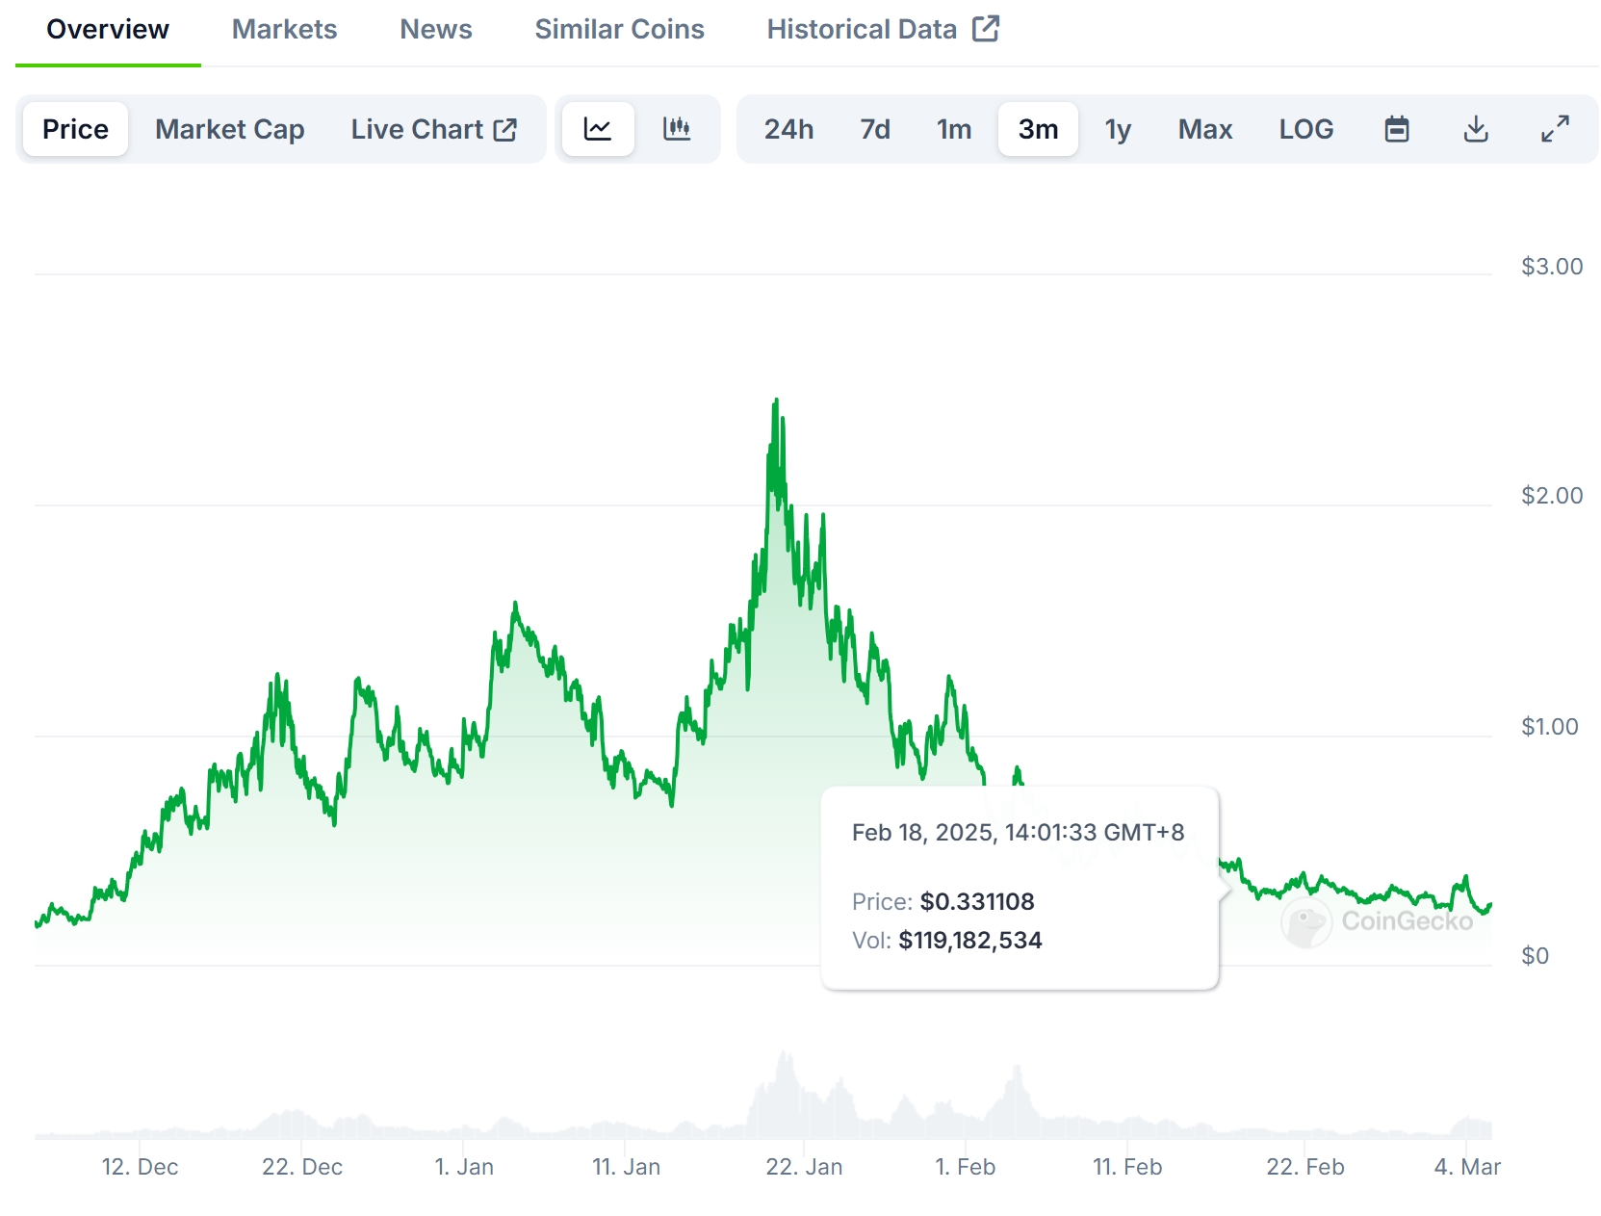This screenshot has width=1601, height=1216.
Task: Click the 12. Dec date label
Action: pyautogui.click(x=140, y=1167)
